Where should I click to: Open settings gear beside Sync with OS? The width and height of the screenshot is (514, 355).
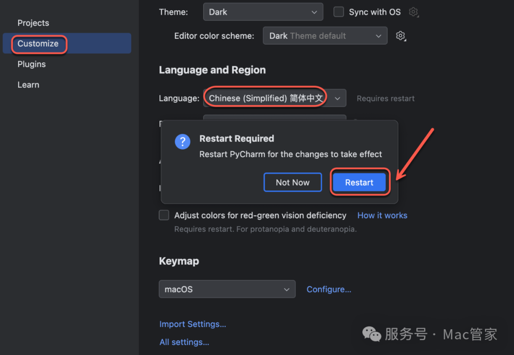pyautogui.click(x=414, y=12)
